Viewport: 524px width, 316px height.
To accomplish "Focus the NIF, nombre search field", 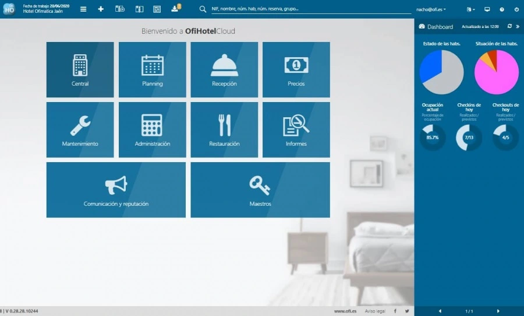I will (x=311, y=9).
